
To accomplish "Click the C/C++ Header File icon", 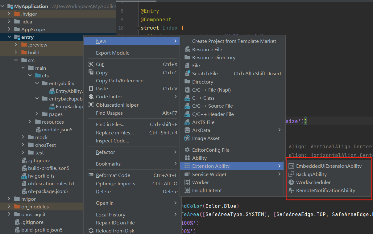I will [187, 114].
